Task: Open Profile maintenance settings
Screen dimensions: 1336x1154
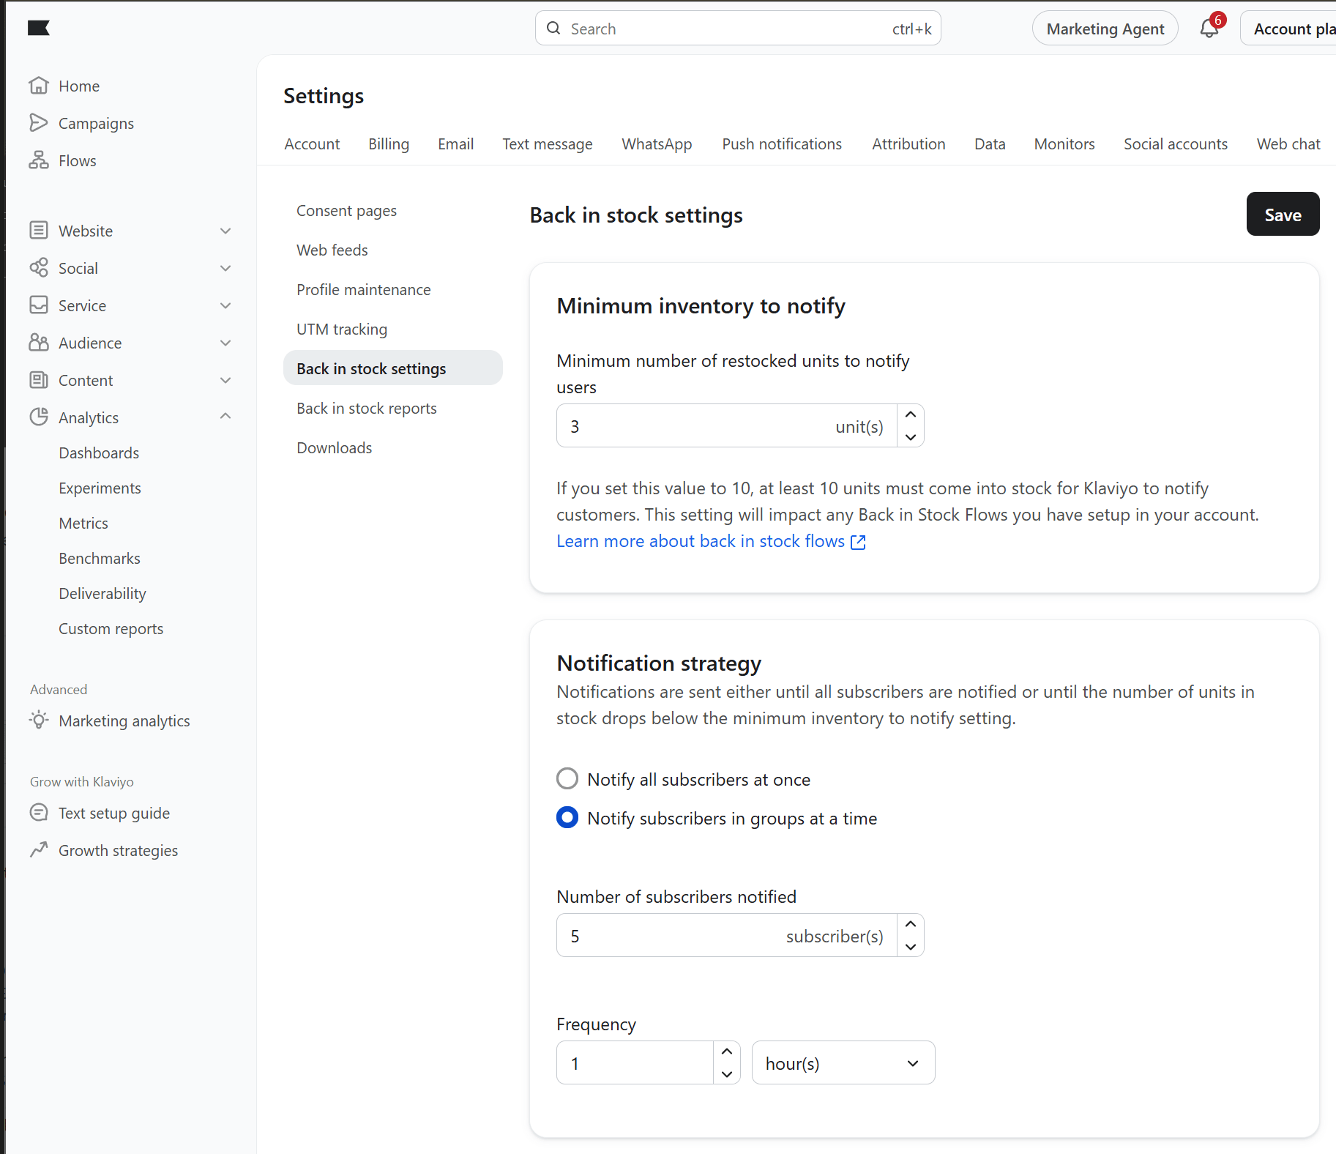Action: pos(364,290)
